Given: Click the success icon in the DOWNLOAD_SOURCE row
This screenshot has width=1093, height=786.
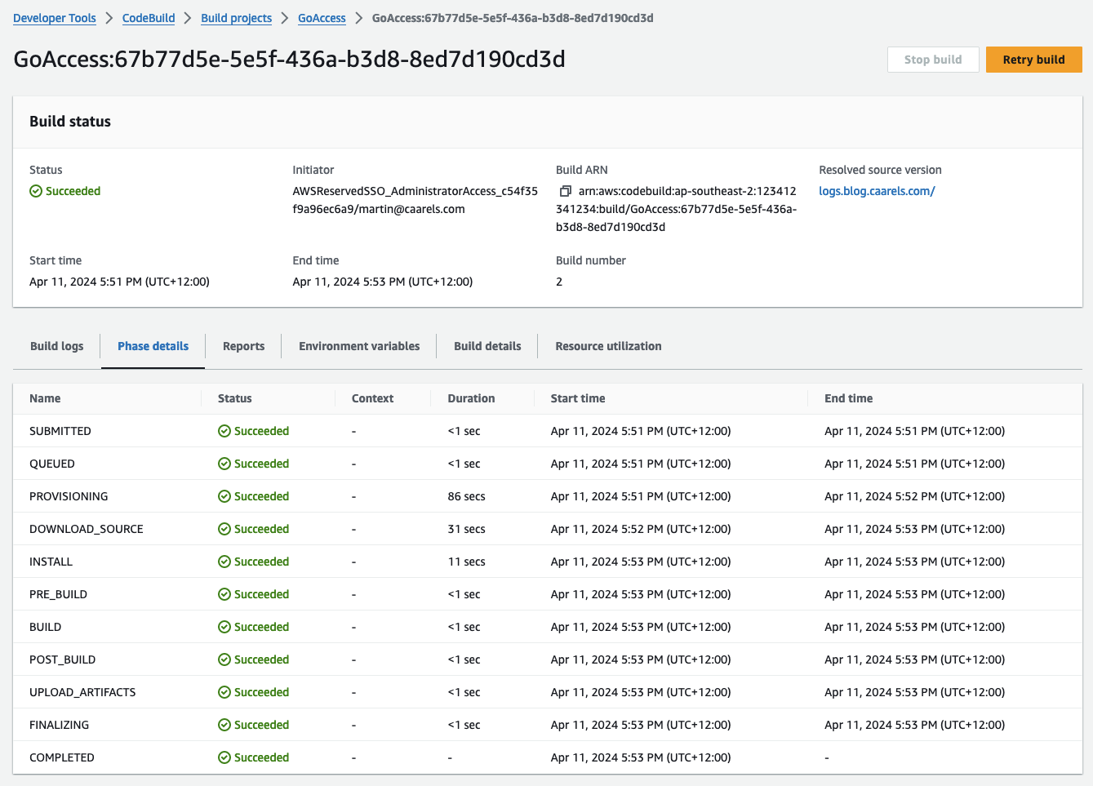Looking at the screenshot, I should click(224, 529).
